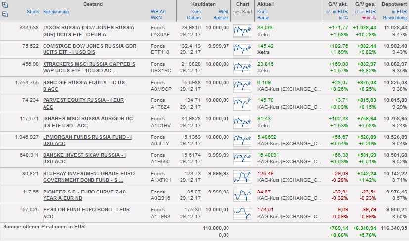Open JPMORGAN FUNDS RUSSIA chart thumbnail
The width and height of the screenshot is (409, 241).
(x=242, y=140)
